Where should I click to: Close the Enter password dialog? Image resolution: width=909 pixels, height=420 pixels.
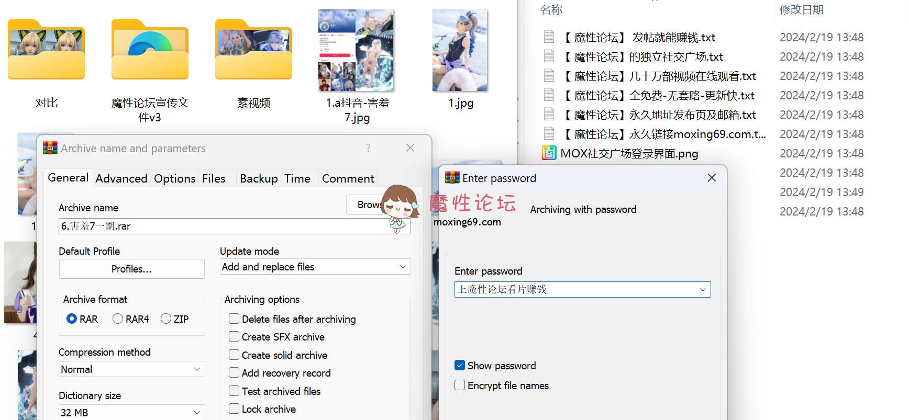tap(712, 178)
